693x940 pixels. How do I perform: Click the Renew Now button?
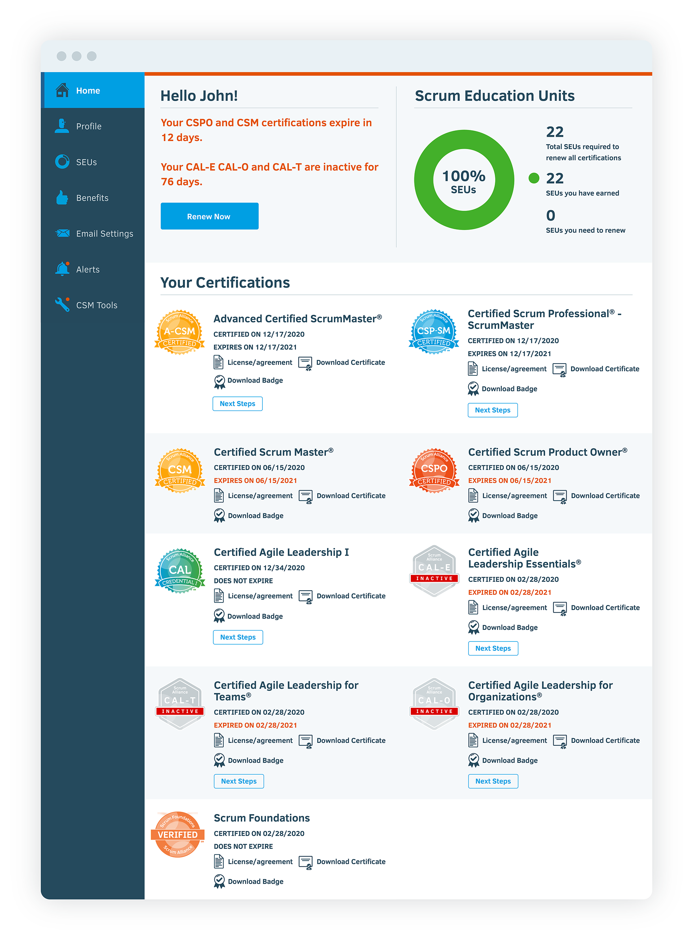(x=209, y=216)
